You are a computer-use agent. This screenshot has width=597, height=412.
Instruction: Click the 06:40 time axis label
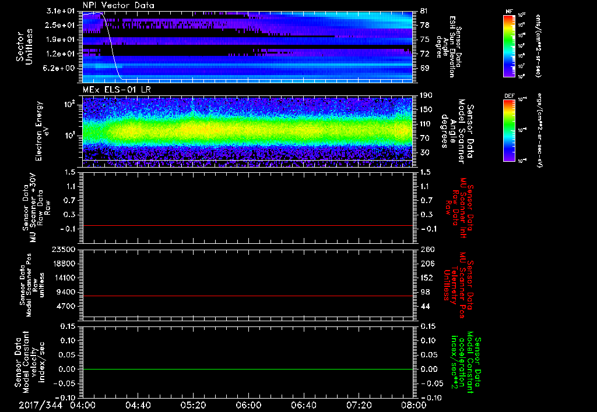[303, 405]
